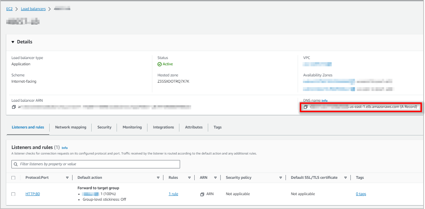The image size is (425, 209).
Task: Select all listeners header checkbox
Action: 14,178
